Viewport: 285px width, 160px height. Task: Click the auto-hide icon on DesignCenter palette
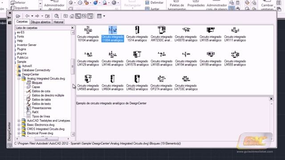tap(9, 18)
